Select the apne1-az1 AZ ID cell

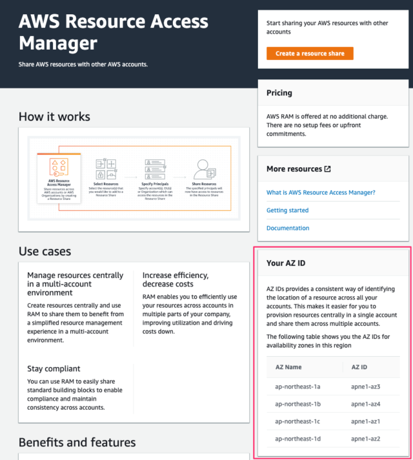[365, 421]
